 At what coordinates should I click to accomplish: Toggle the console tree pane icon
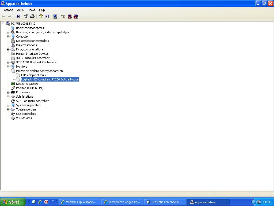(x=18, y=16)
